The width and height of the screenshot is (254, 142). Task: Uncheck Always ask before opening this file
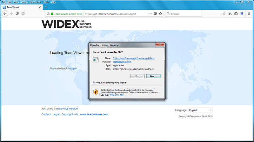pos(94,82)
